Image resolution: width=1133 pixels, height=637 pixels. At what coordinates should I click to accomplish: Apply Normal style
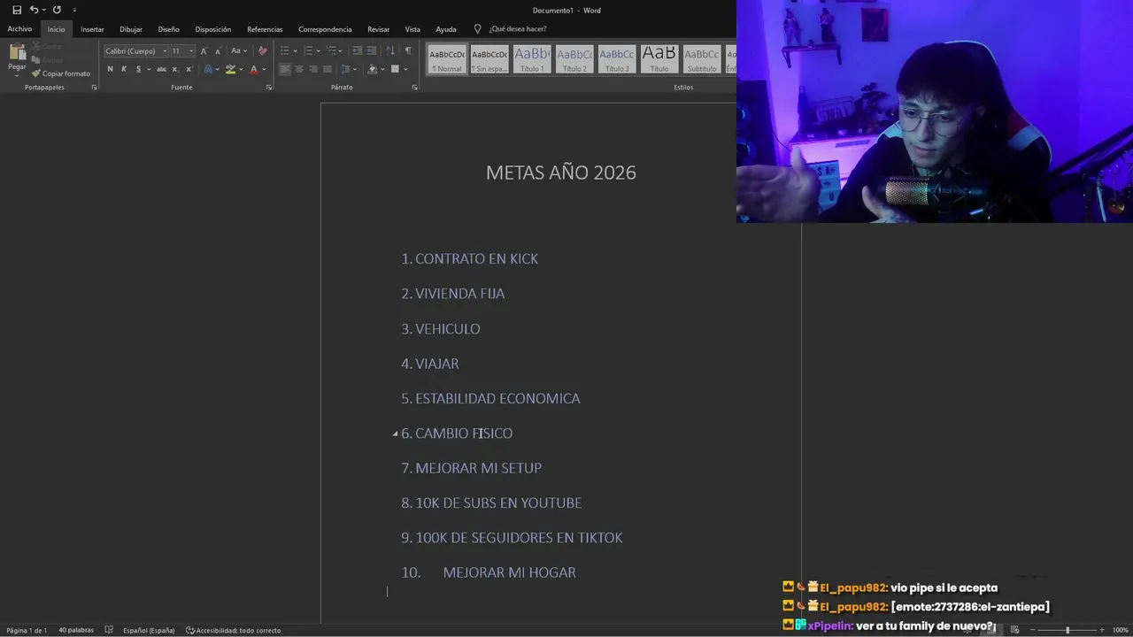447,59
